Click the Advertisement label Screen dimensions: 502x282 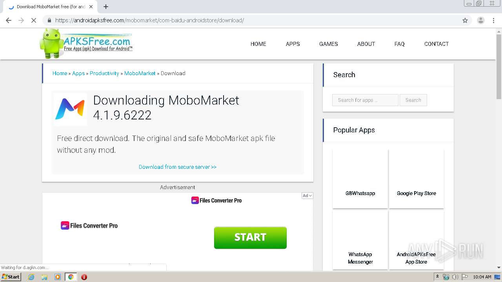pos(178,187)
